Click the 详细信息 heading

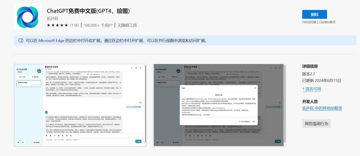(x=310, y=66)
